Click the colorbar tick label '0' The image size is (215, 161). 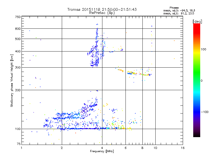point(201,81)
